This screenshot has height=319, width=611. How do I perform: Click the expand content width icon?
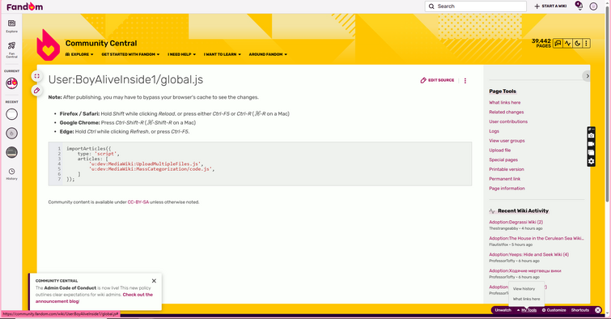point(36,76)
